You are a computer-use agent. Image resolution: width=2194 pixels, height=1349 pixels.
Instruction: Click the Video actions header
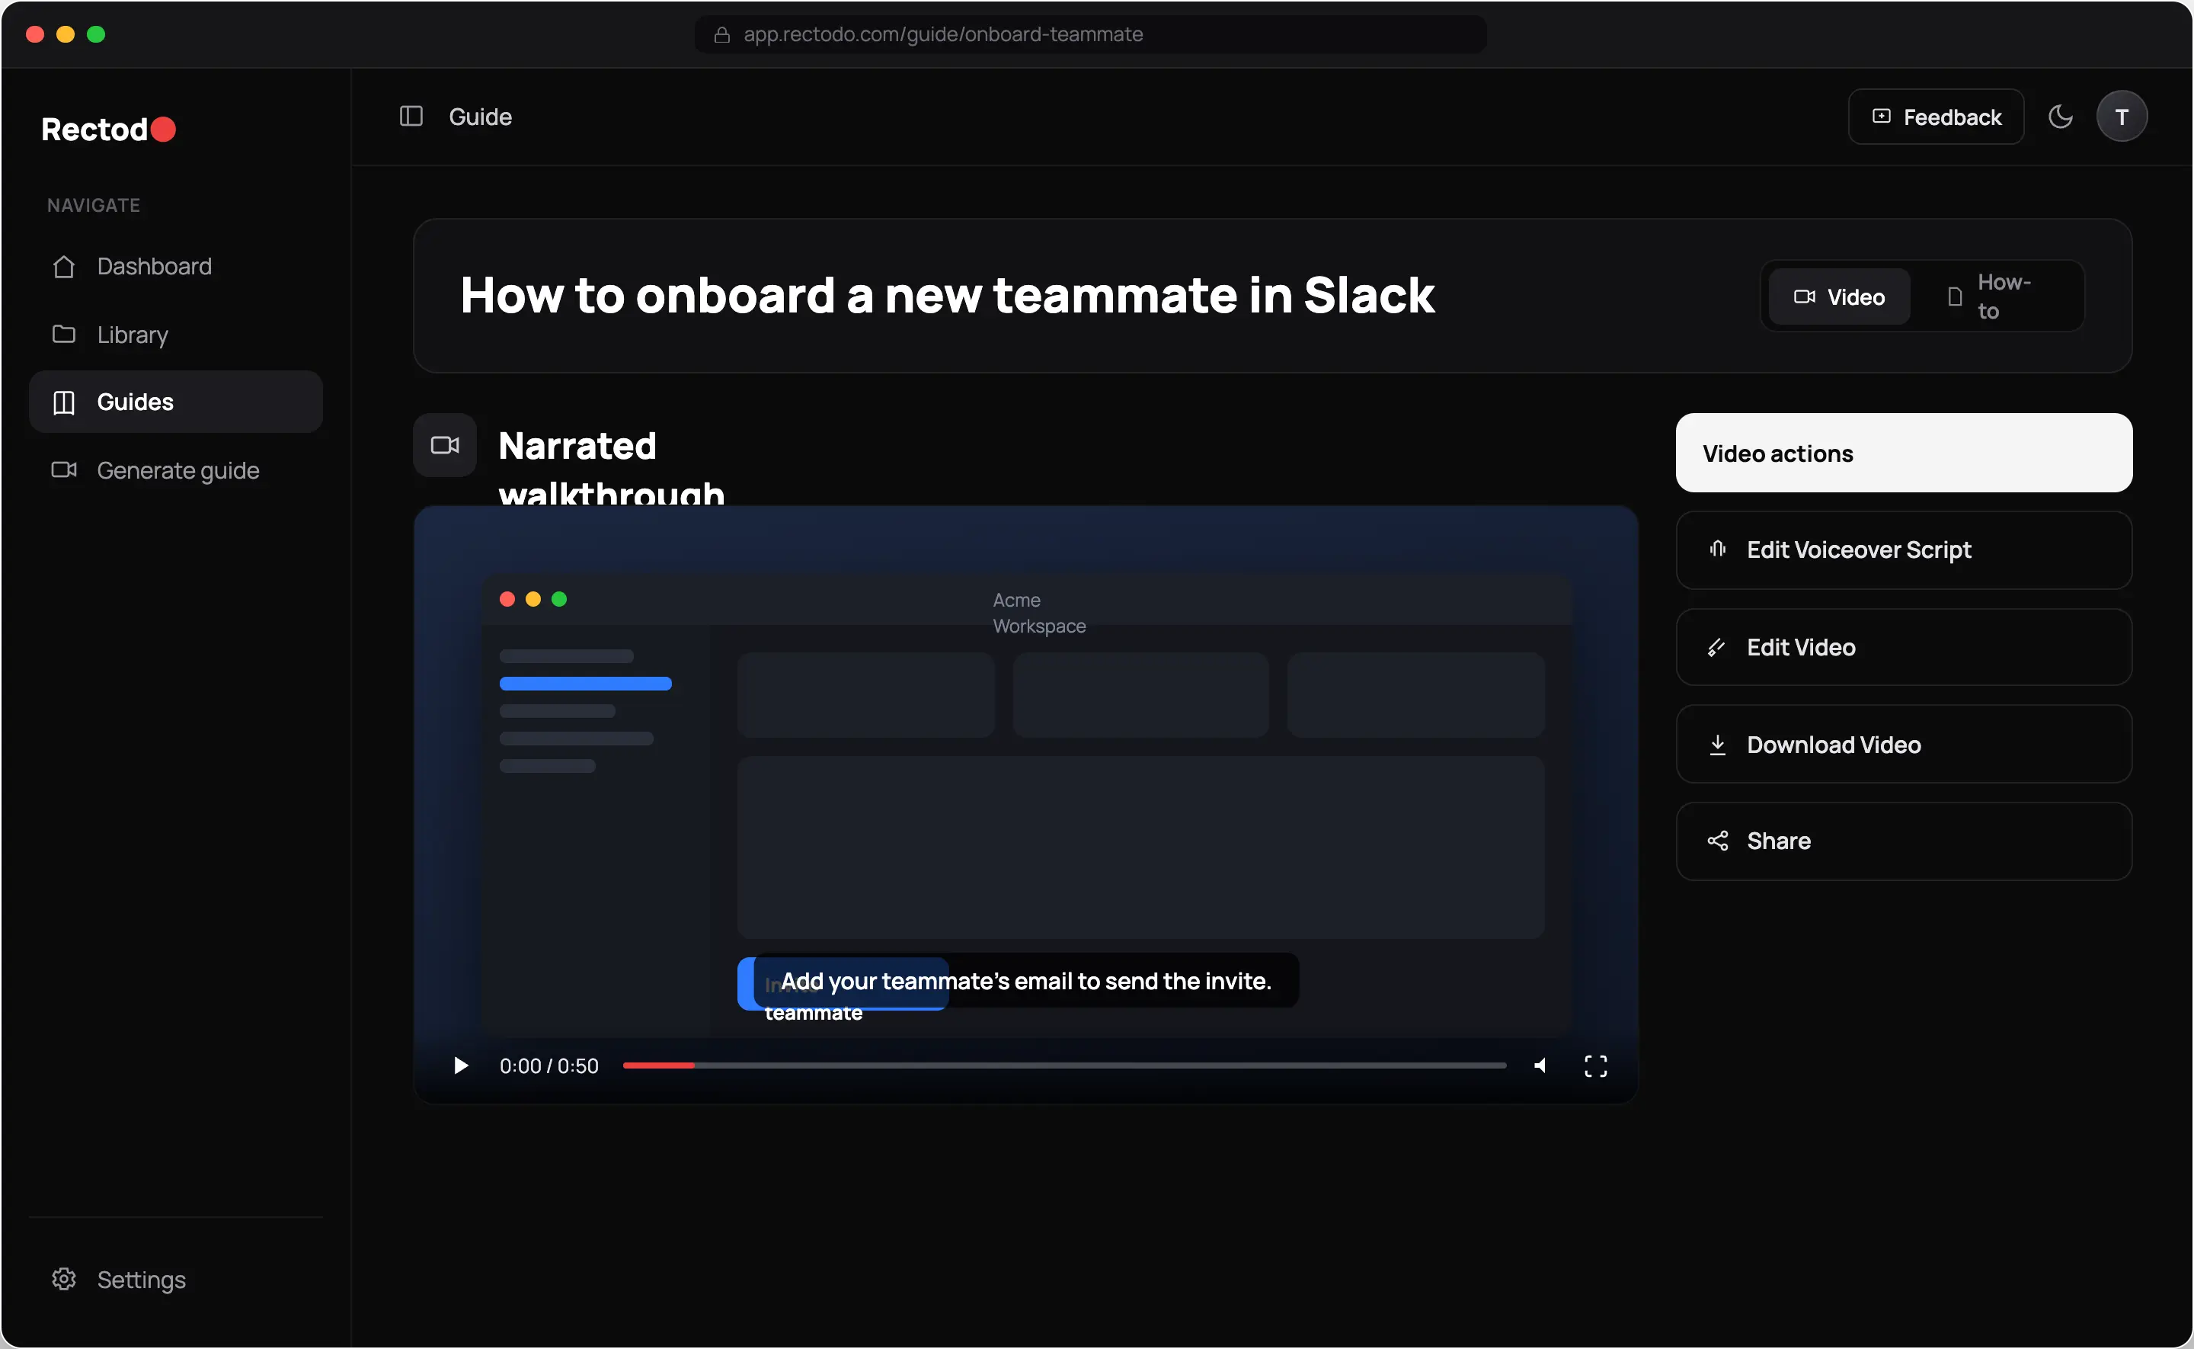click(x=1903, y=453)
